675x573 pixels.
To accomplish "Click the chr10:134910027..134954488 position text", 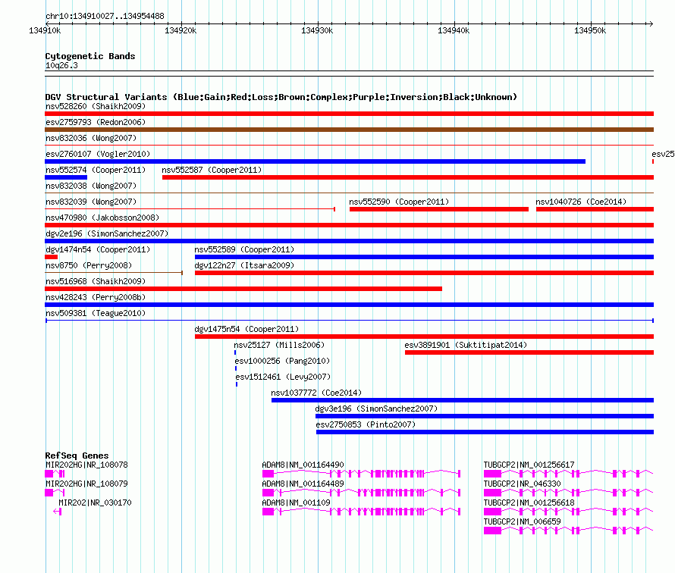I will click(x=105, y=16).
